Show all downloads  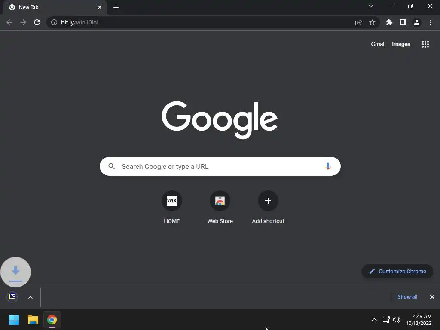tap(407, 297)
